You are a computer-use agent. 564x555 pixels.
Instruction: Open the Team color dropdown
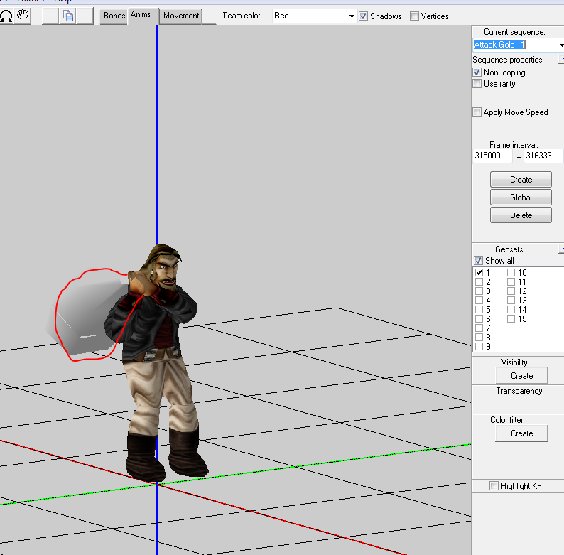[x=315, y=16]
